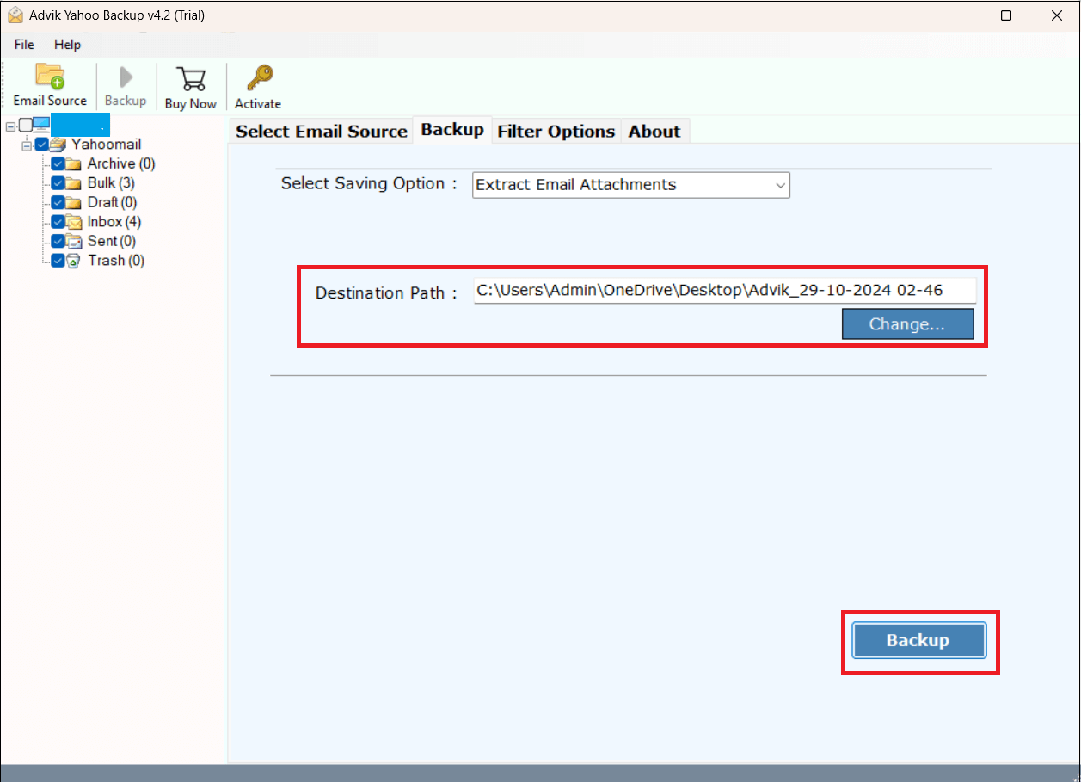Uncheck the Bulk (3) checkbox
Screen dimensions: 1081x782
(58, 183)
